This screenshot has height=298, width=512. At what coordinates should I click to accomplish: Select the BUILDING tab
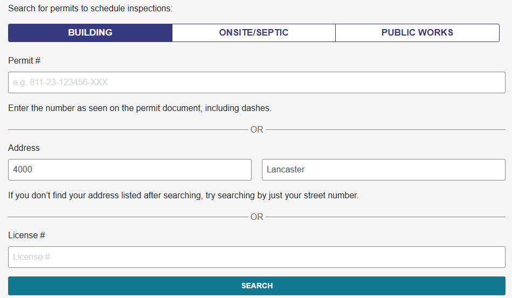(90, 33)
